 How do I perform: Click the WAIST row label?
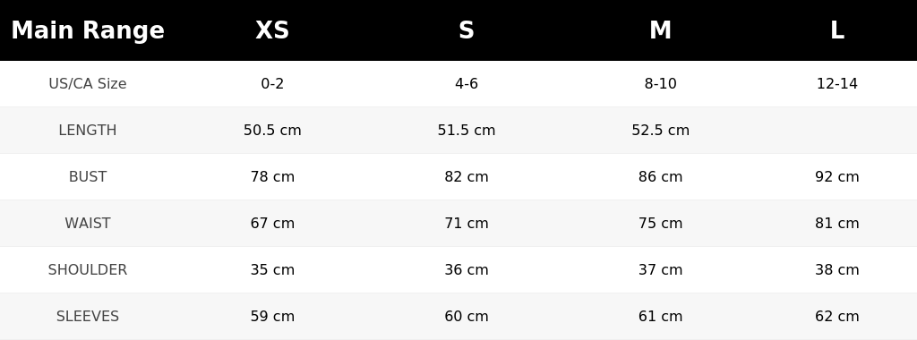click(88, 223)
